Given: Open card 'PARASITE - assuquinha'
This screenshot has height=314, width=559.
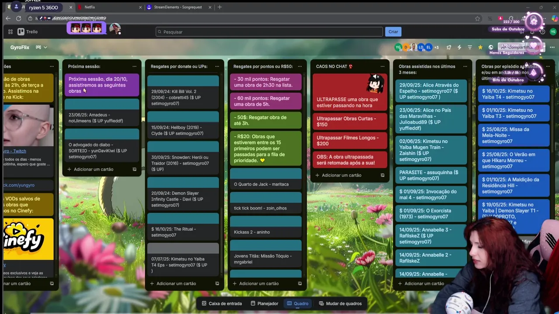Looking at the screenshot, I should pyautogui.click(x=431, y=175).
